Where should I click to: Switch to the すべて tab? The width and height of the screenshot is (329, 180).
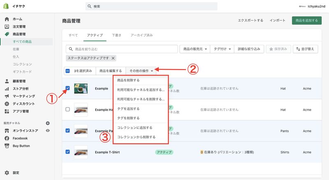click(x=73, y=35)
